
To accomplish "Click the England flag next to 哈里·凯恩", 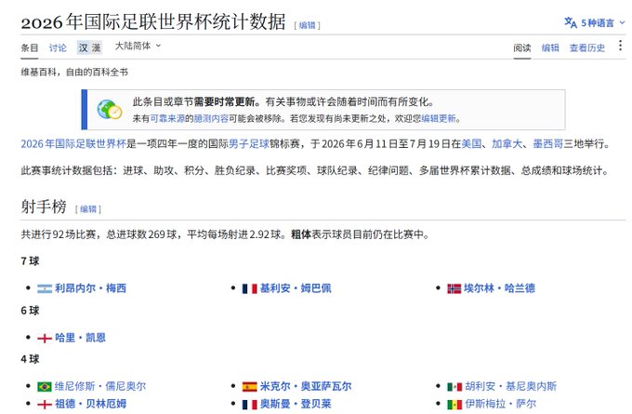I will coord(45,338).
